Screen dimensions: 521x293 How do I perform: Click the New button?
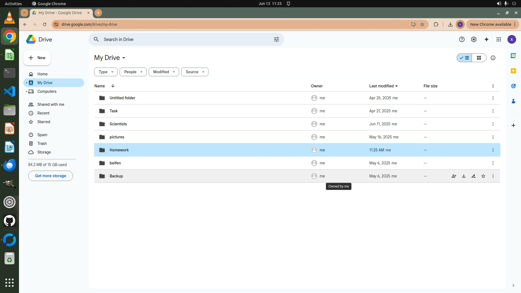pos(37,58)
